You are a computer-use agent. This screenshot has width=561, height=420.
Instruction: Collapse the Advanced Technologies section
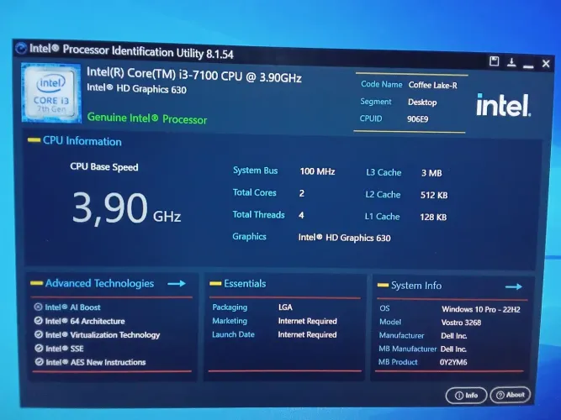coord(36,283)
